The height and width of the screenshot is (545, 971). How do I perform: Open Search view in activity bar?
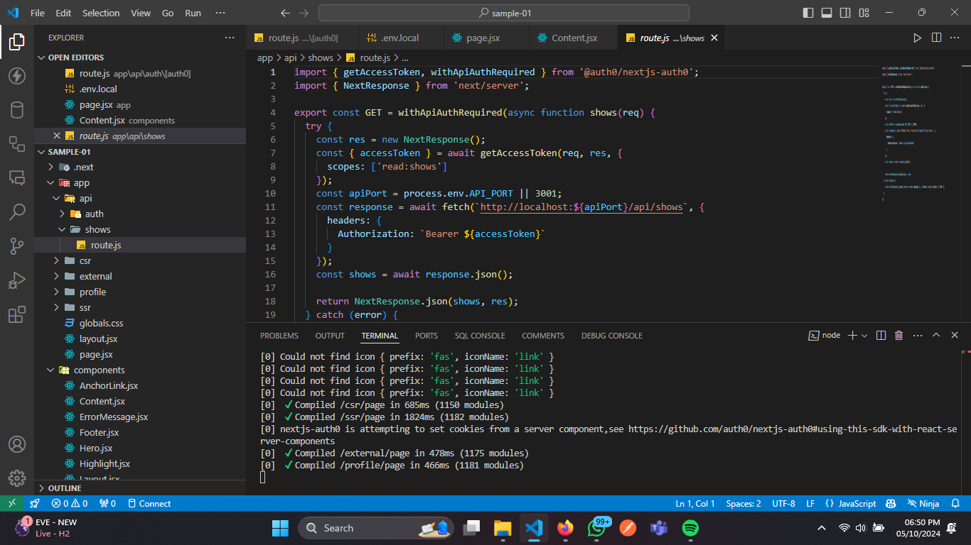click(17, 211)
